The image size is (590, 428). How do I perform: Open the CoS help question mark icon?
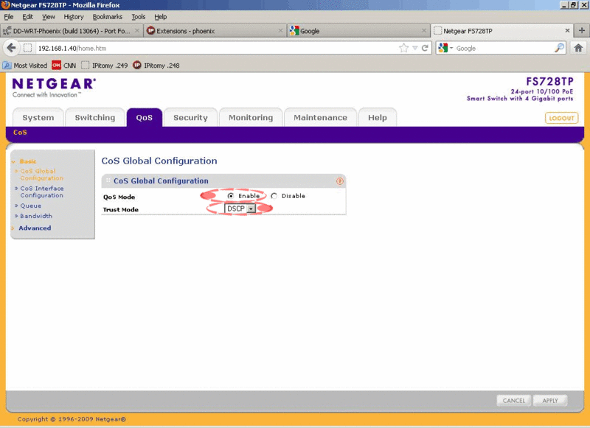pyautogui.click(x=340, y=181)
